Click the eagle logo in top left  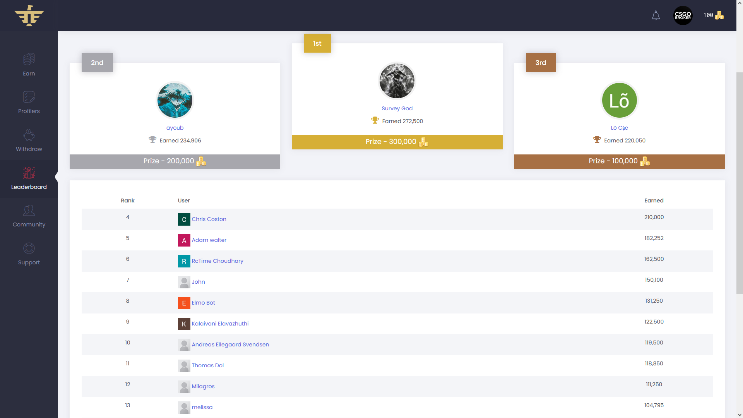[29, 15]
